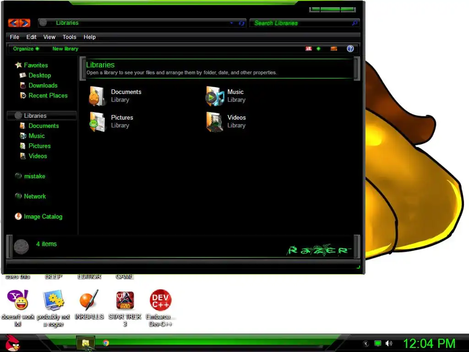Select the Videos library icon

click(x=214, y=121)
